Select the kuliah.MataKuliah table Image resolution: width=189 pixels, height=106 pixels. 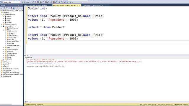pyautogui.click(x=14, y=45)
